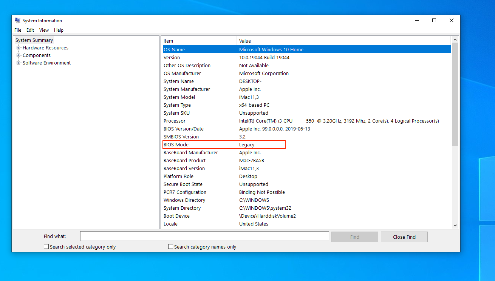Viewport: 495px width, 281px height.
Task: Select the System Type row
Action: (306, 105)
